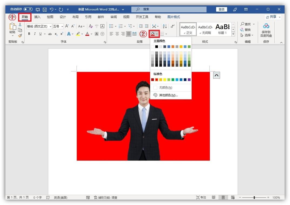Toggle Bold formatting

pos(29,34)
